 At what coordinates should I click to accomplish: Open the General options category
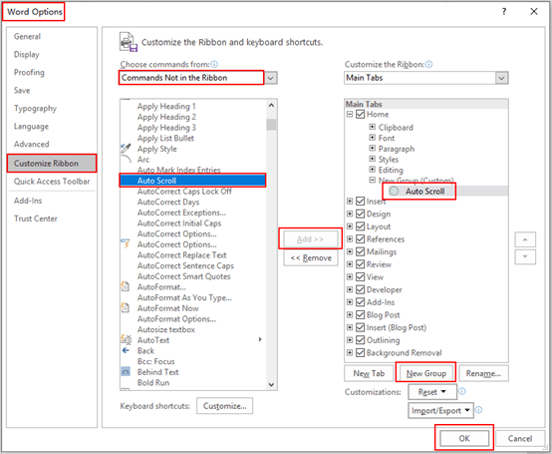point(27,36)
